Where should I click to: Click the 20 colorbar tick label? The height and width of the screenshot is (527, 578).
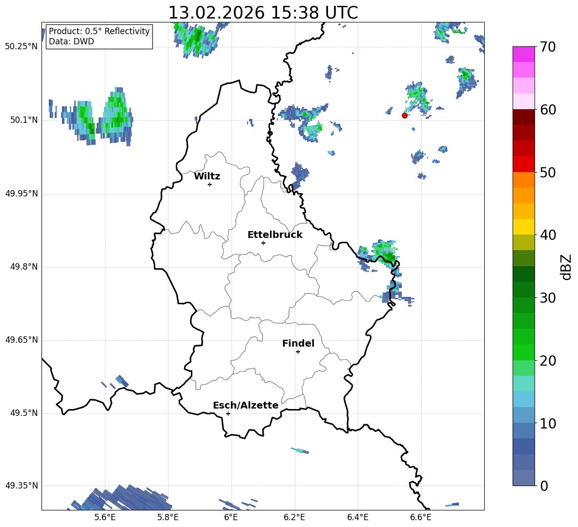point(548,361)
